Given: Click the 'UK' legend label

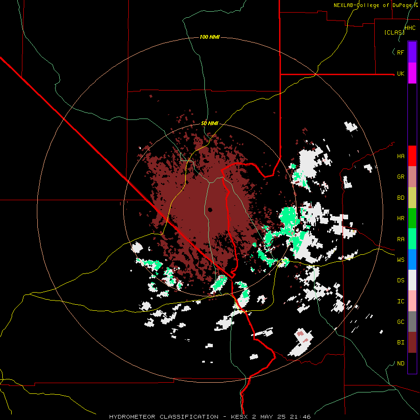Looking at the screenshot, I should (x=400, y=74).
